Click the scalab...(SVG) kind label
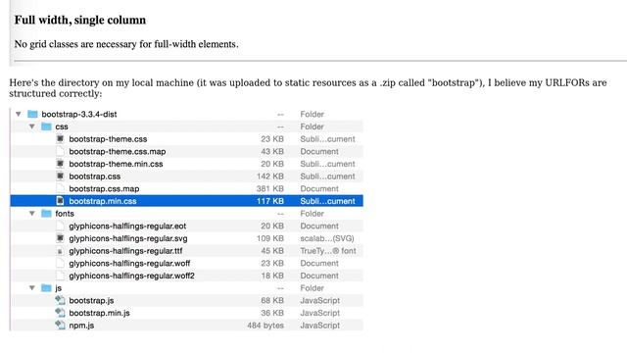 coord(327,238)
